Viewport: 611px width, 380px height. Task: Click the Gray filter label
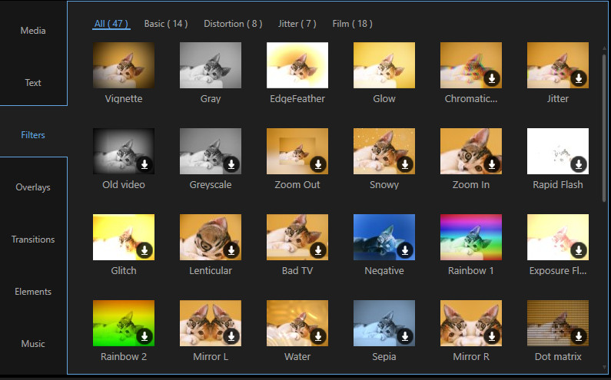211,99
